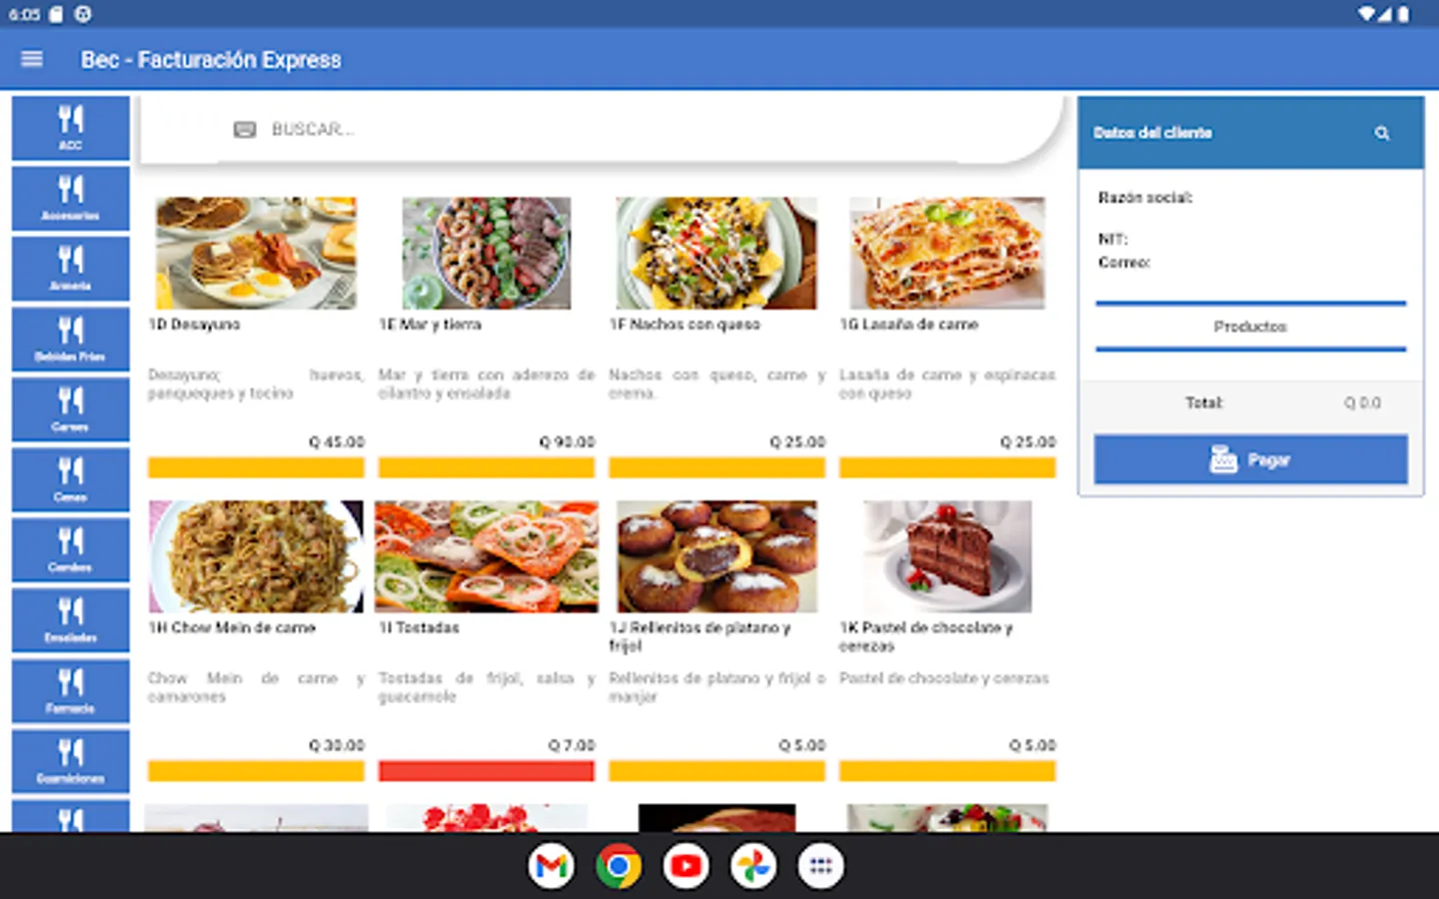Click the '1D Desayuno' product name
This screenshot has width=1439, height=899.
[x=194, y=325]
